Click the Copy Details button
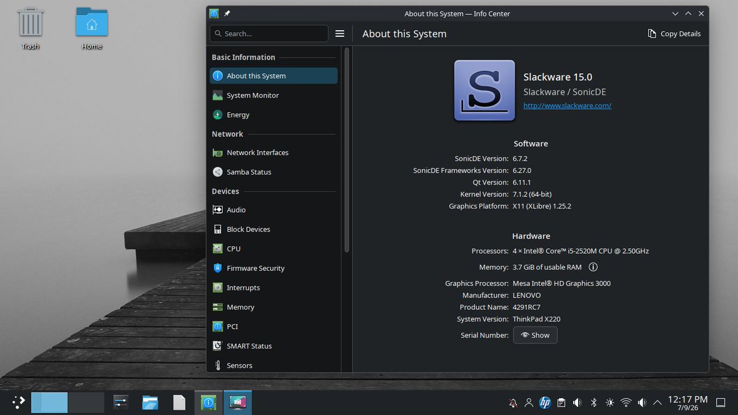The height and width of the screenshot is (415, 738). [x=674, y=34]
